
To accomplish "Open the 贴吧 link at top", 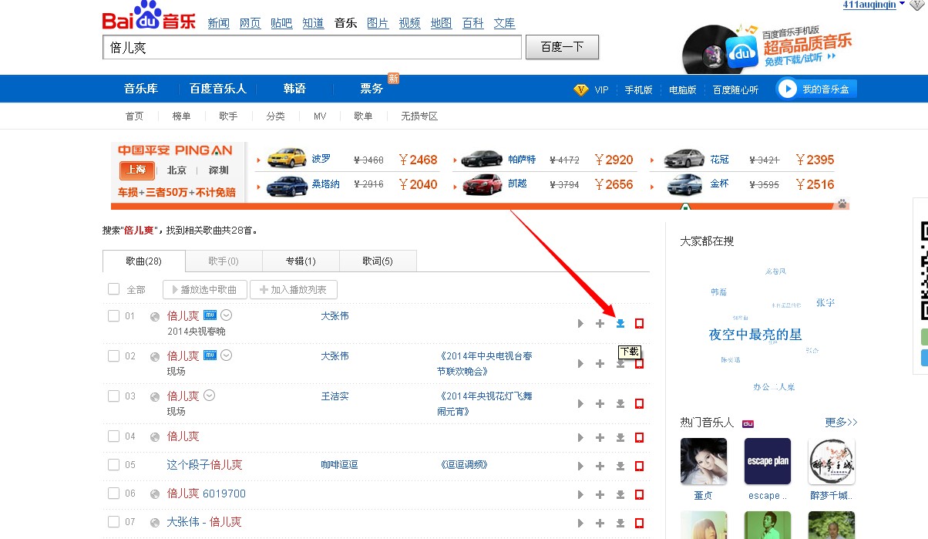I will point(281,23).
